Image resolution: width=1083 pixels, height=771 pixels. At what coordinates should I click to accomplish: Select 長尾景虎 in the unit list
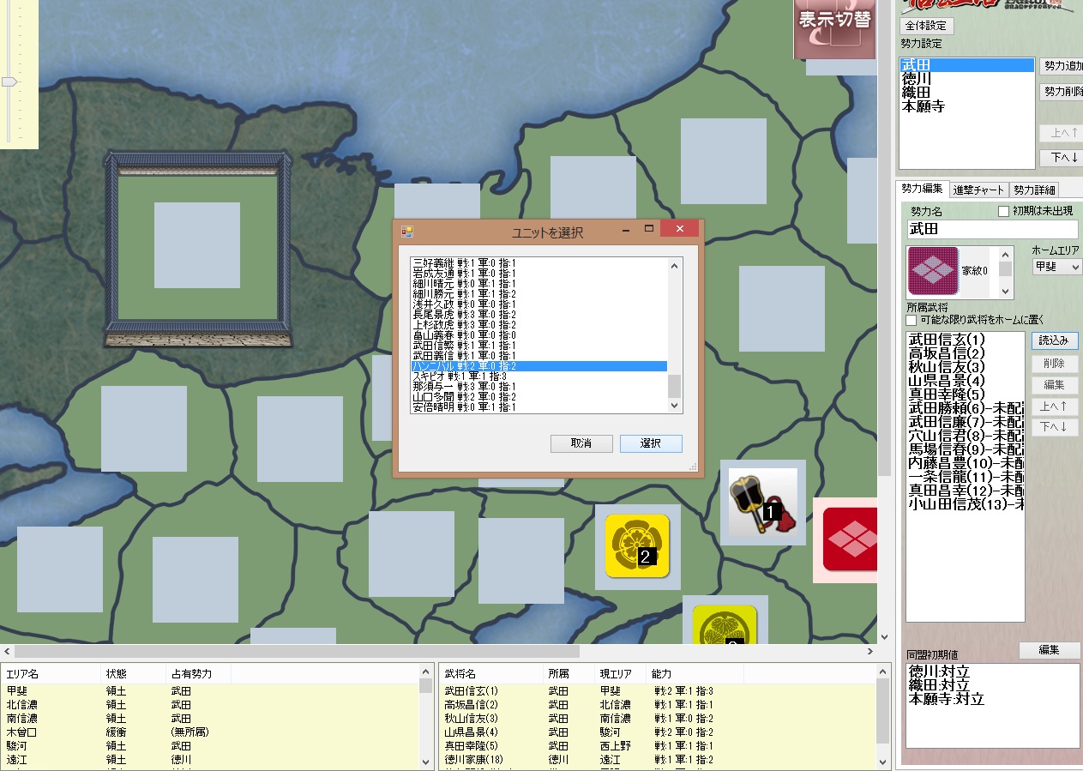tap(538, 315)
